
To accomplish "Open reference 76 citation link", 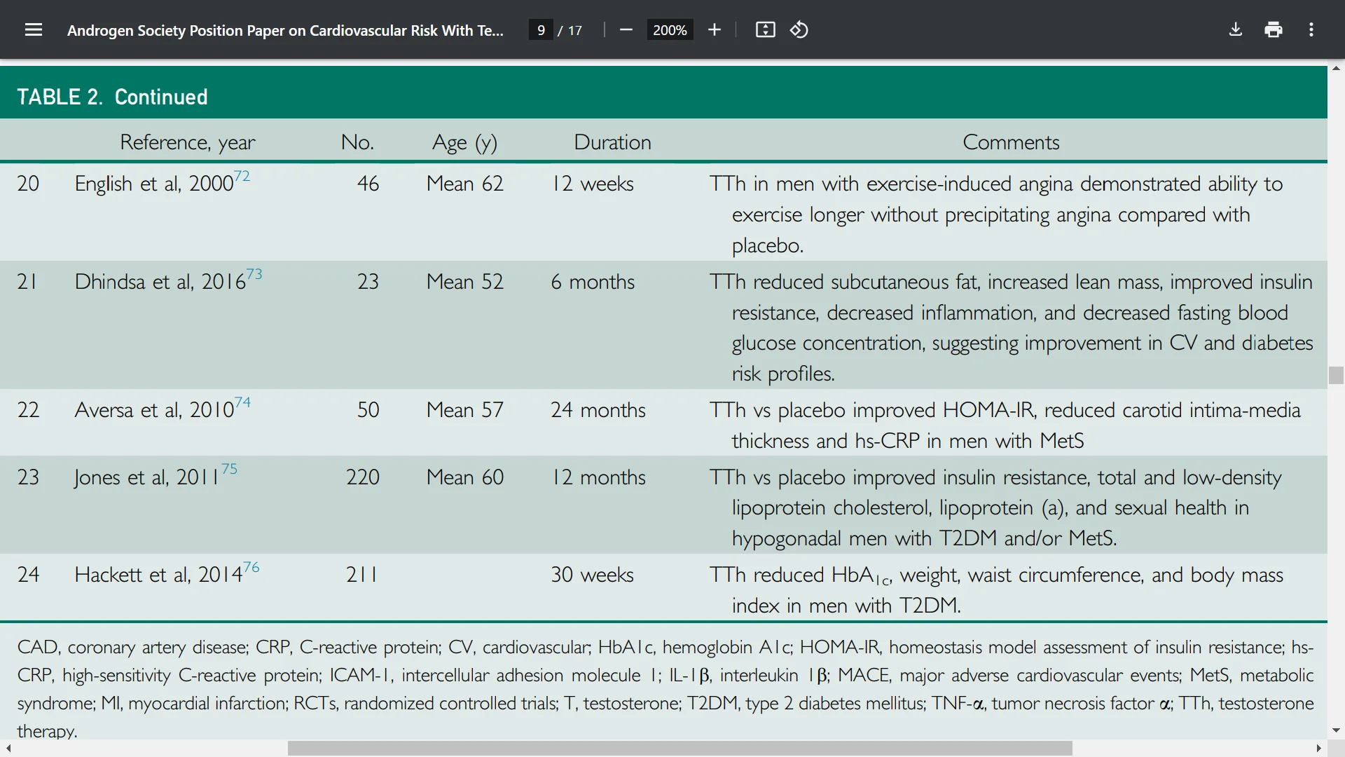I will (251, 566).
